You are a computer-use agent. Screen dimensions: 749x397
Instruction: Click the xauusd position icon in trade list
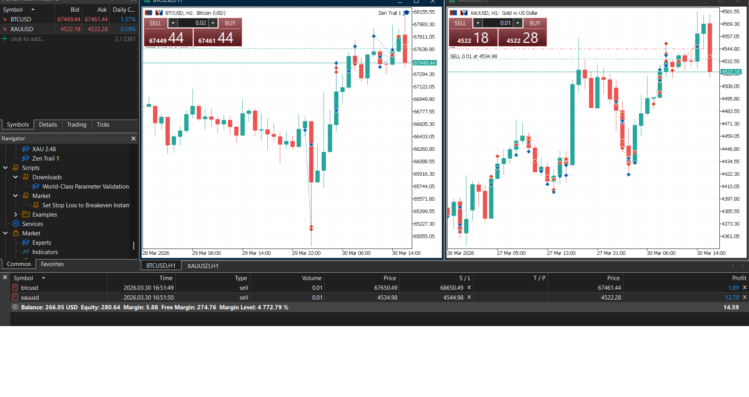pyautogui.click(x=15, y=297)
